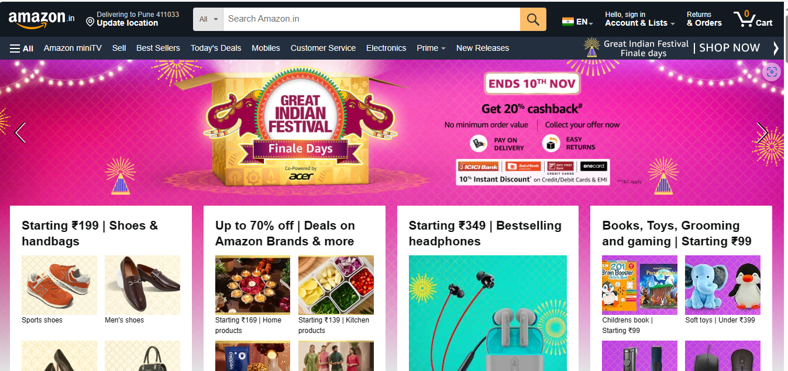The image size is (788, 371).
Task: Click the orange search magnifier button
Action: (533, 19)
